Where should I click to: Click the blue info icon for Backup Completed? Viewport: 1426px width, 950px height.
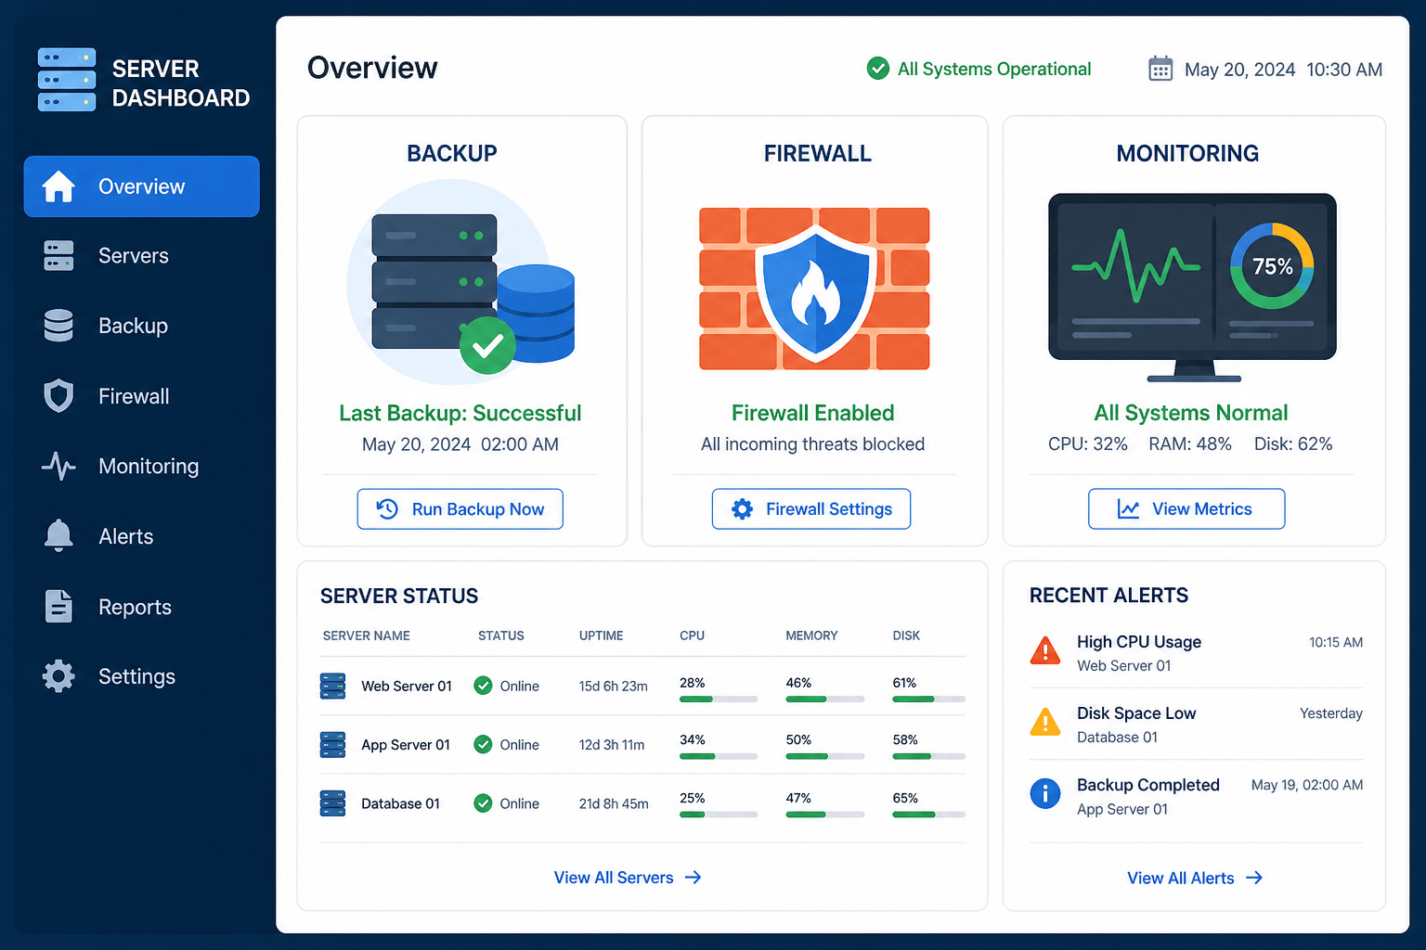point(1045,793)
